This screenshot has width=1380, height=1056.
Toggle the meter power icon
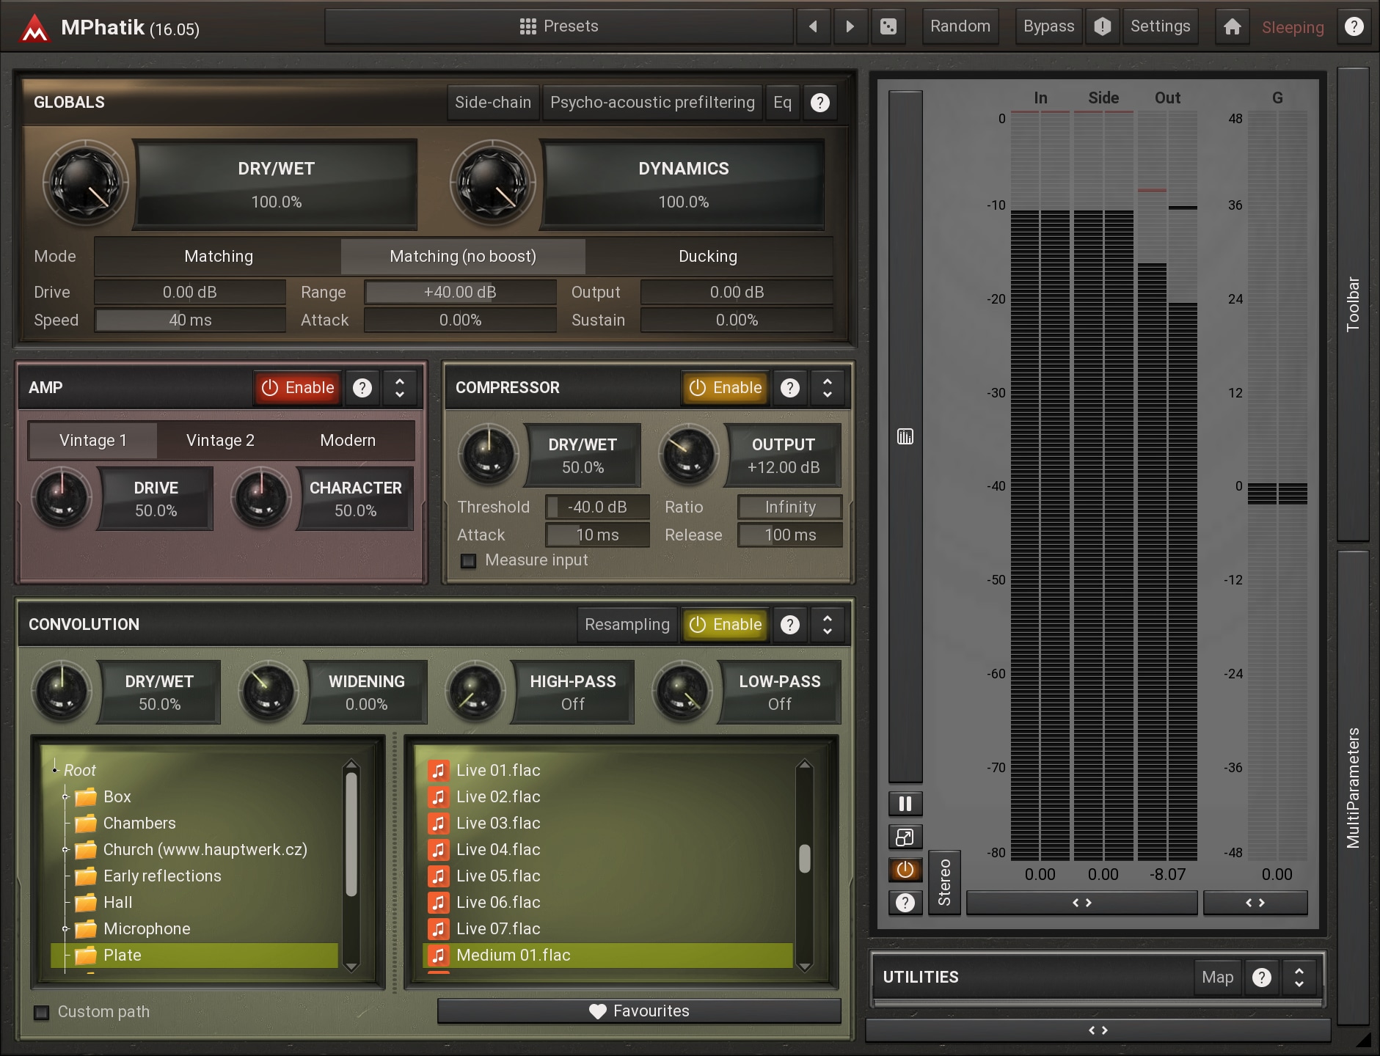pyautogui.click(x=905, y=870)
